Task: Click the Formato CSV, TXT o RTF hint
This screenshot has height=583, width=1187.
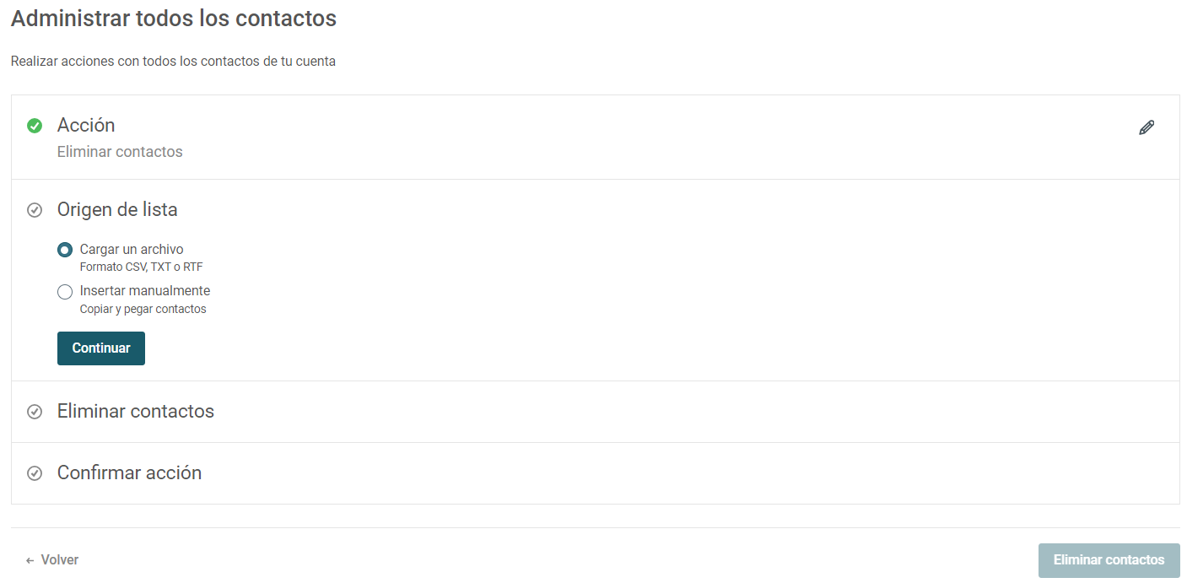Action: click(142, 267)
